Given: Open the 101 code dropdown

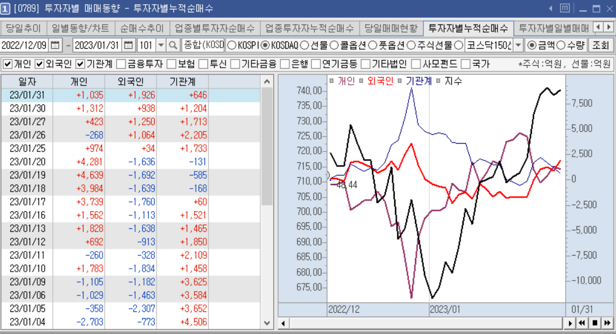Looking at the screenshot, I should pyautogui.click(x=161, y=46).
